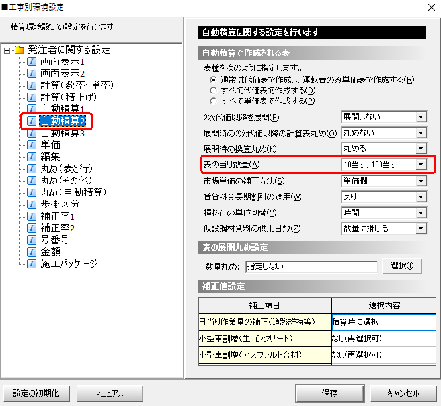441x406 pixels.
Task: Click the icon beside 歩掛区分
Action: [32, 204]
